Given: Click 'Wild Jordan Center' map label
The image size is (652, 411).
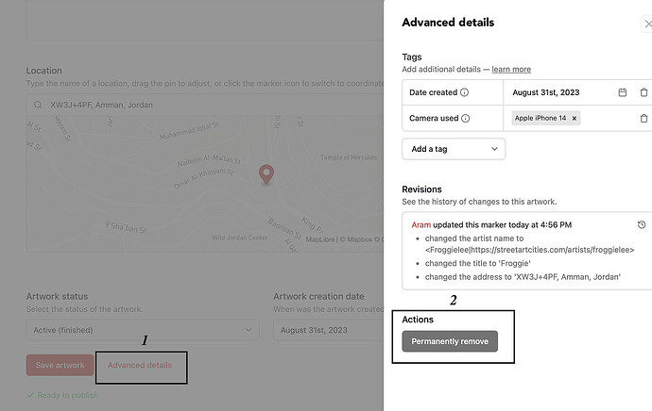Looking at the screenshot, I should [240, 238].
